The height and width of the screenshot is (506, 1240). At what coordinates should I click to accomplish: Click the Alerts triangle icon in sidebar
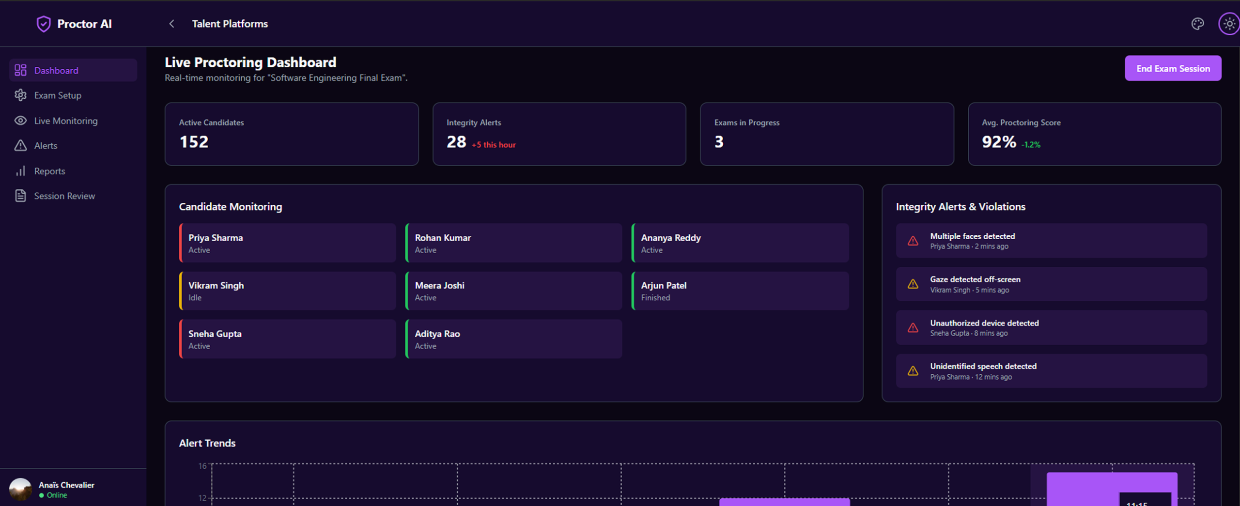[20, 146]
